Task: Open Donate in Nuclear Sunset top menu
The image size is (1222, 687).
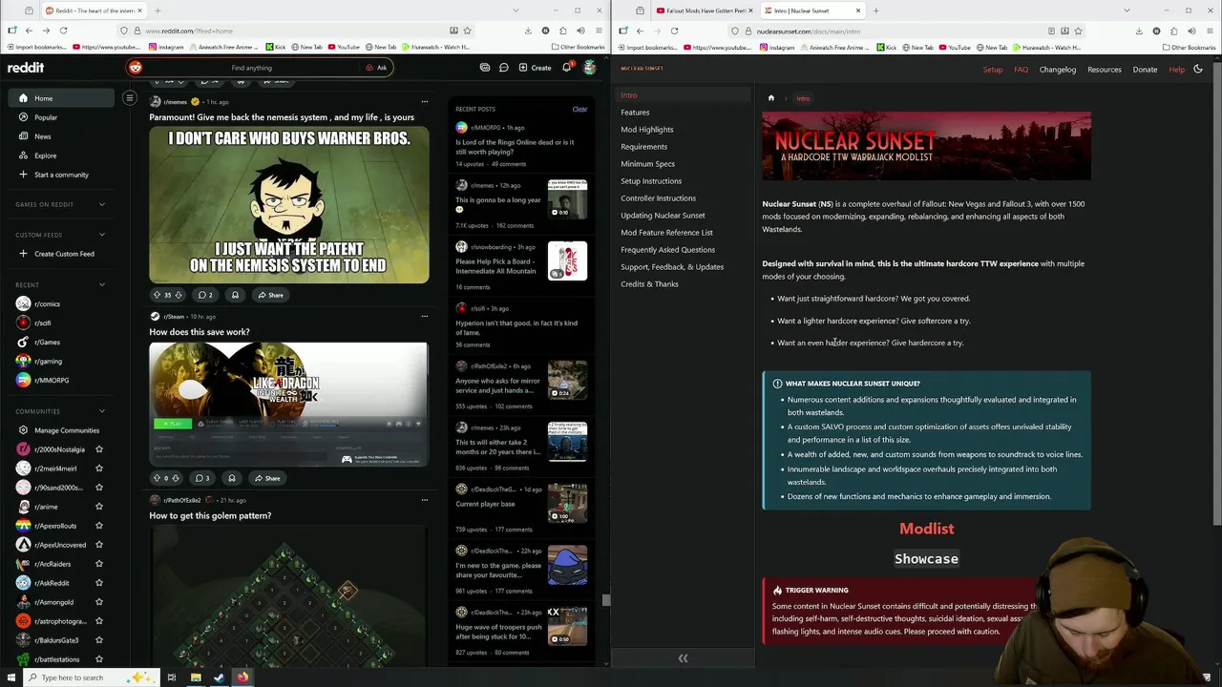Action: (1145, 70)
